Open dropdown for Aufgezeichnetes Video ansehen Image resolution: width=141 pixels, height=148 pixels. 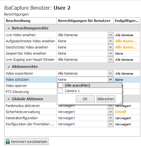point(110,41)
